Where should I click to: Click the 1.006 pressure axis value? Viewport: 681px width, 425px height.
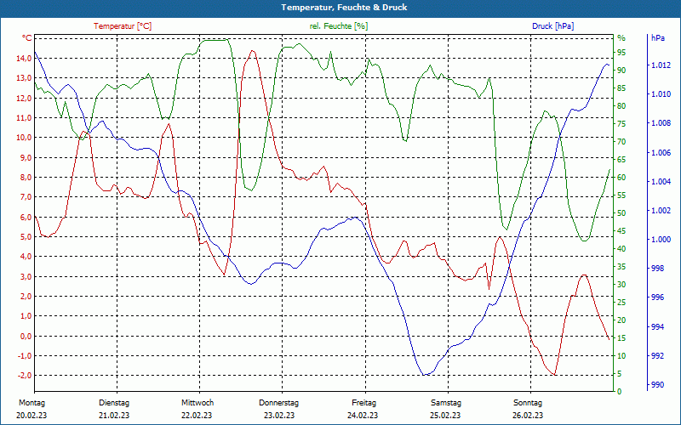[661, 153]
